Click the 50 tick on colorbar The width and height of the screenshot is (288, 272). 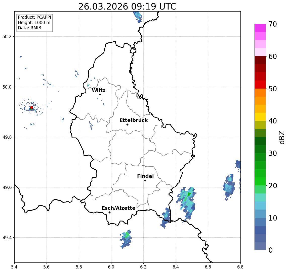(x=273, y=89)
